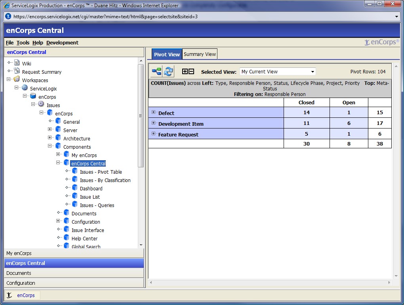This screenshot has width=404, height=305.
Task: Click the Help Center cube icon
Action: (67, 238)
